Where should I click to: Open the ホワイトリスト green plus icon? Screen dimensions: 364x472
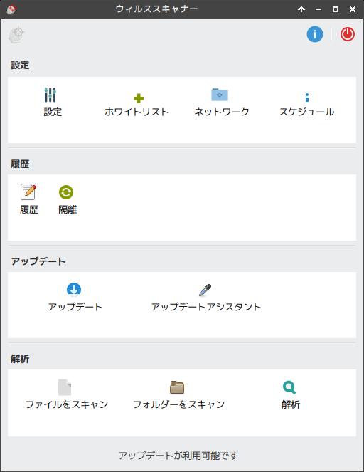139,98
